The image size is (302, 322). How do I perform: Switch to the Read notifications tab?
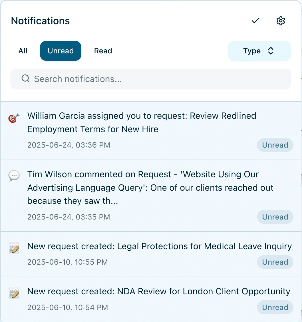tap(103, 51)
